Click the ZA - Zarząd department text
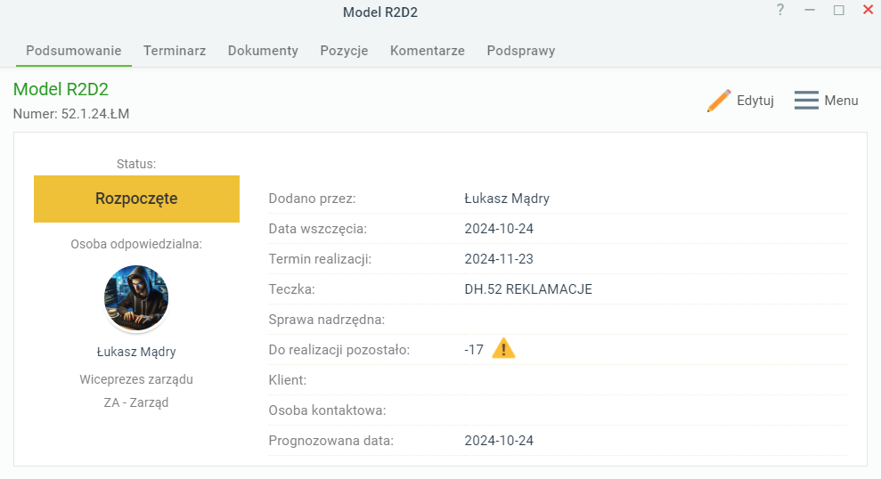881x479 pixels. coord(136,402)
